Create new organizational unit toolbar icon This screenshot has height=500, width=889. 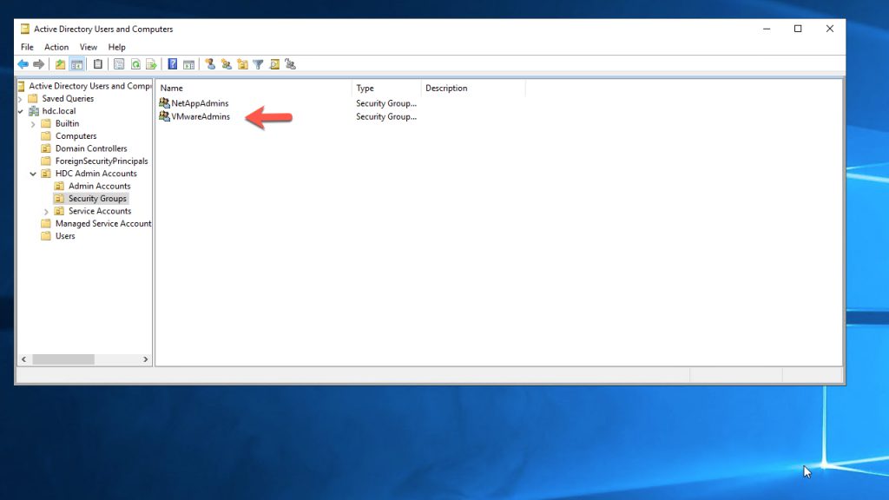243,64
